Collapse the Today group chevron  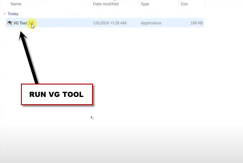pyautogui.click(x=5, y=14)
